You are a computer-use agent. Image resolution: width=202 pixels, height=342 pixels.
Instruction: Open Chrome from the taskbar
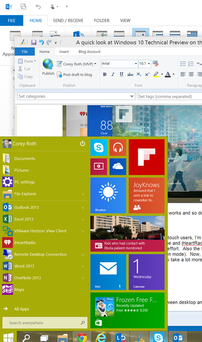[x=82, y=337]
